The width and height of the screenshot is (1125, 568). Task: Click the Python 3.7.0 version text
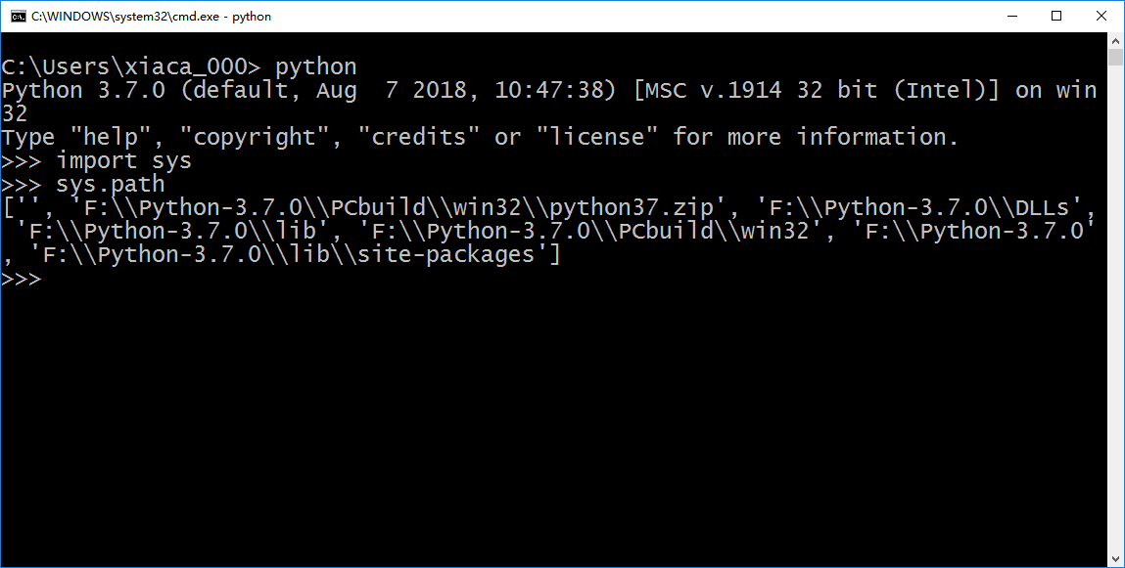click(x=83, y=90)
